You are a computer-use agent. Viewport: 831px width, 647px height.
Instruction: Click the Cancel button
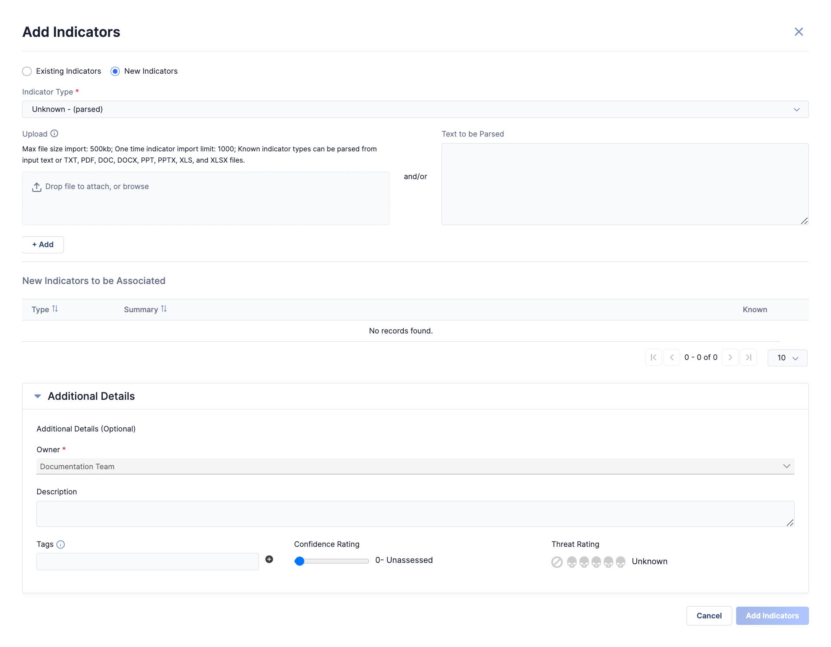point(709,615)
